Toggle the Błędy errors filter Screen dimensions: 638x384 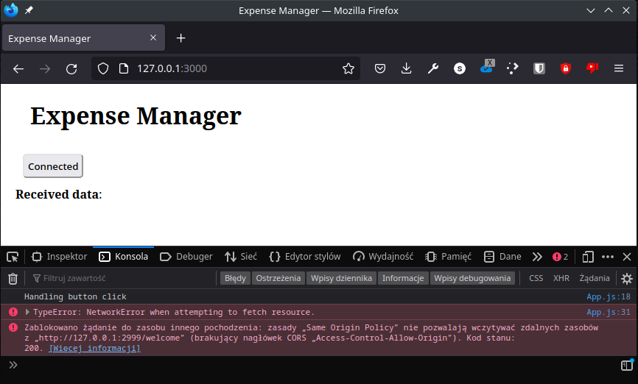point(235,278)
